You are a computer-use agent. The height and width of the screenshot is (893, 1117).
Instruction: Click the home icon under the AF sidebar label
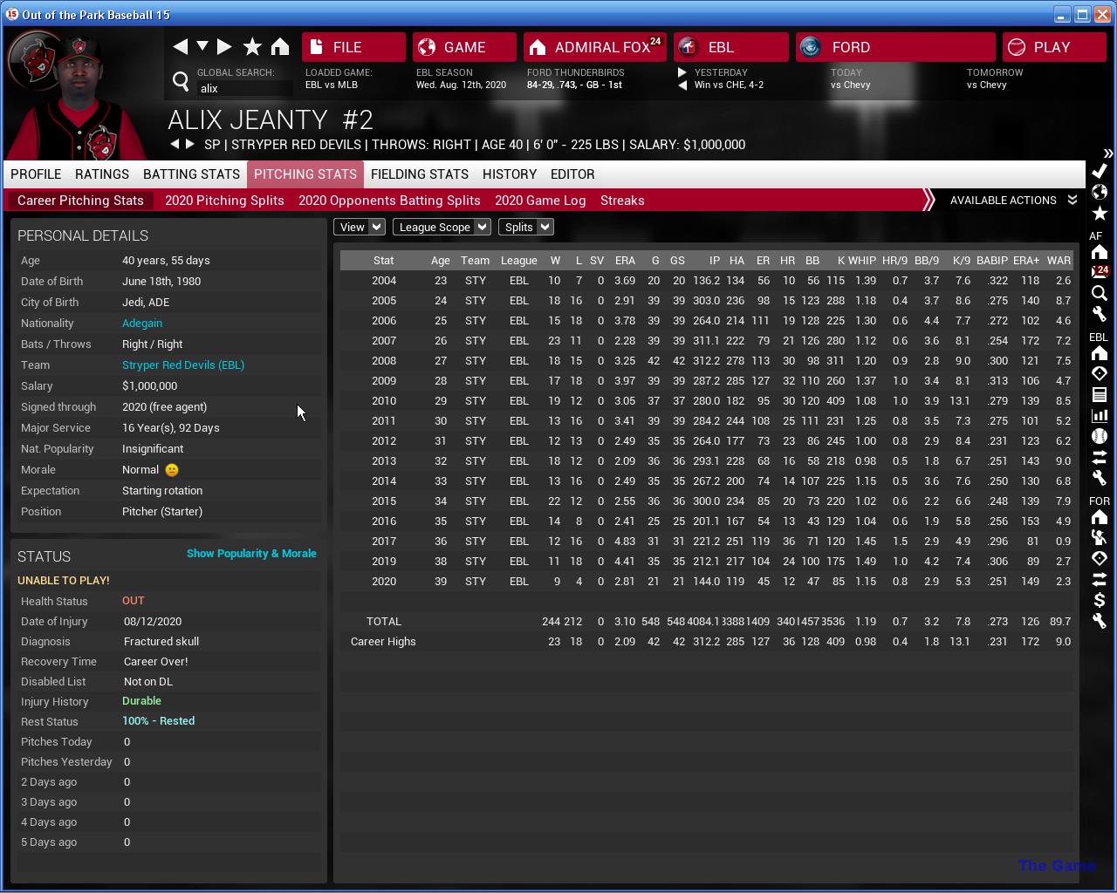[x=1100, y=252]
